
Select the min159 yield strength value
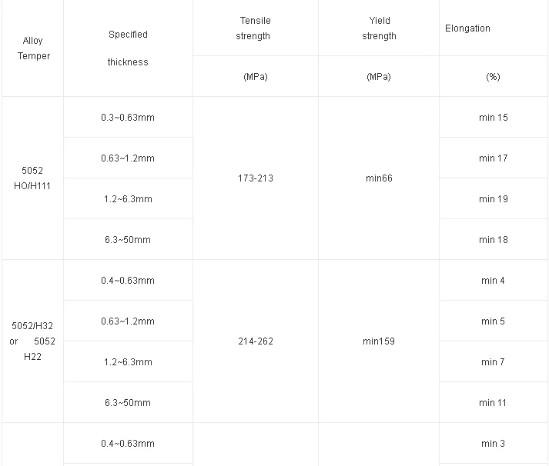[379, 341]
